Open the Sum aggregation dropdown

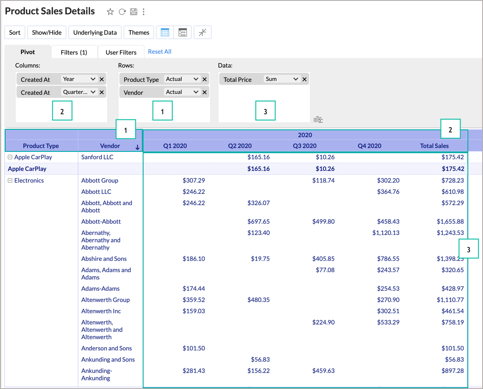(282, 79)
